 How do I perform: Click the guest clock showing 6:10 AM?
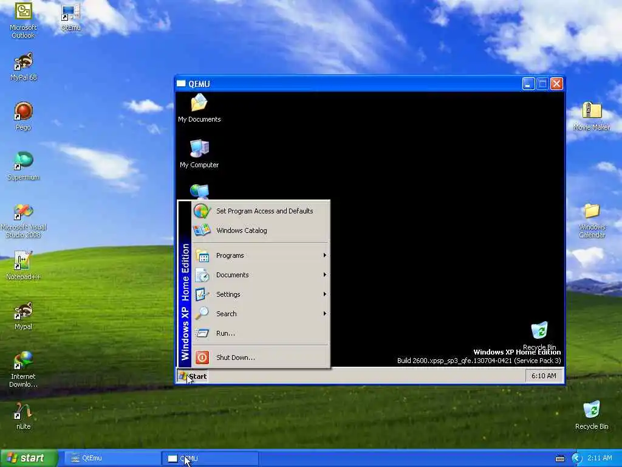click(544, 376)
